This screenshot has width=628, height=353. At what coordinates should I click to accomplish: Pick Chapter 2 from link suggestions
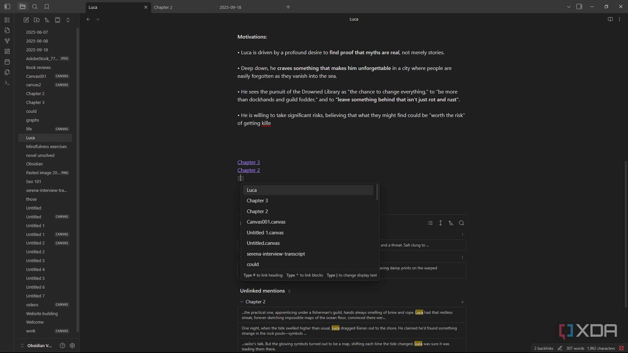click(x=308, y=211)
